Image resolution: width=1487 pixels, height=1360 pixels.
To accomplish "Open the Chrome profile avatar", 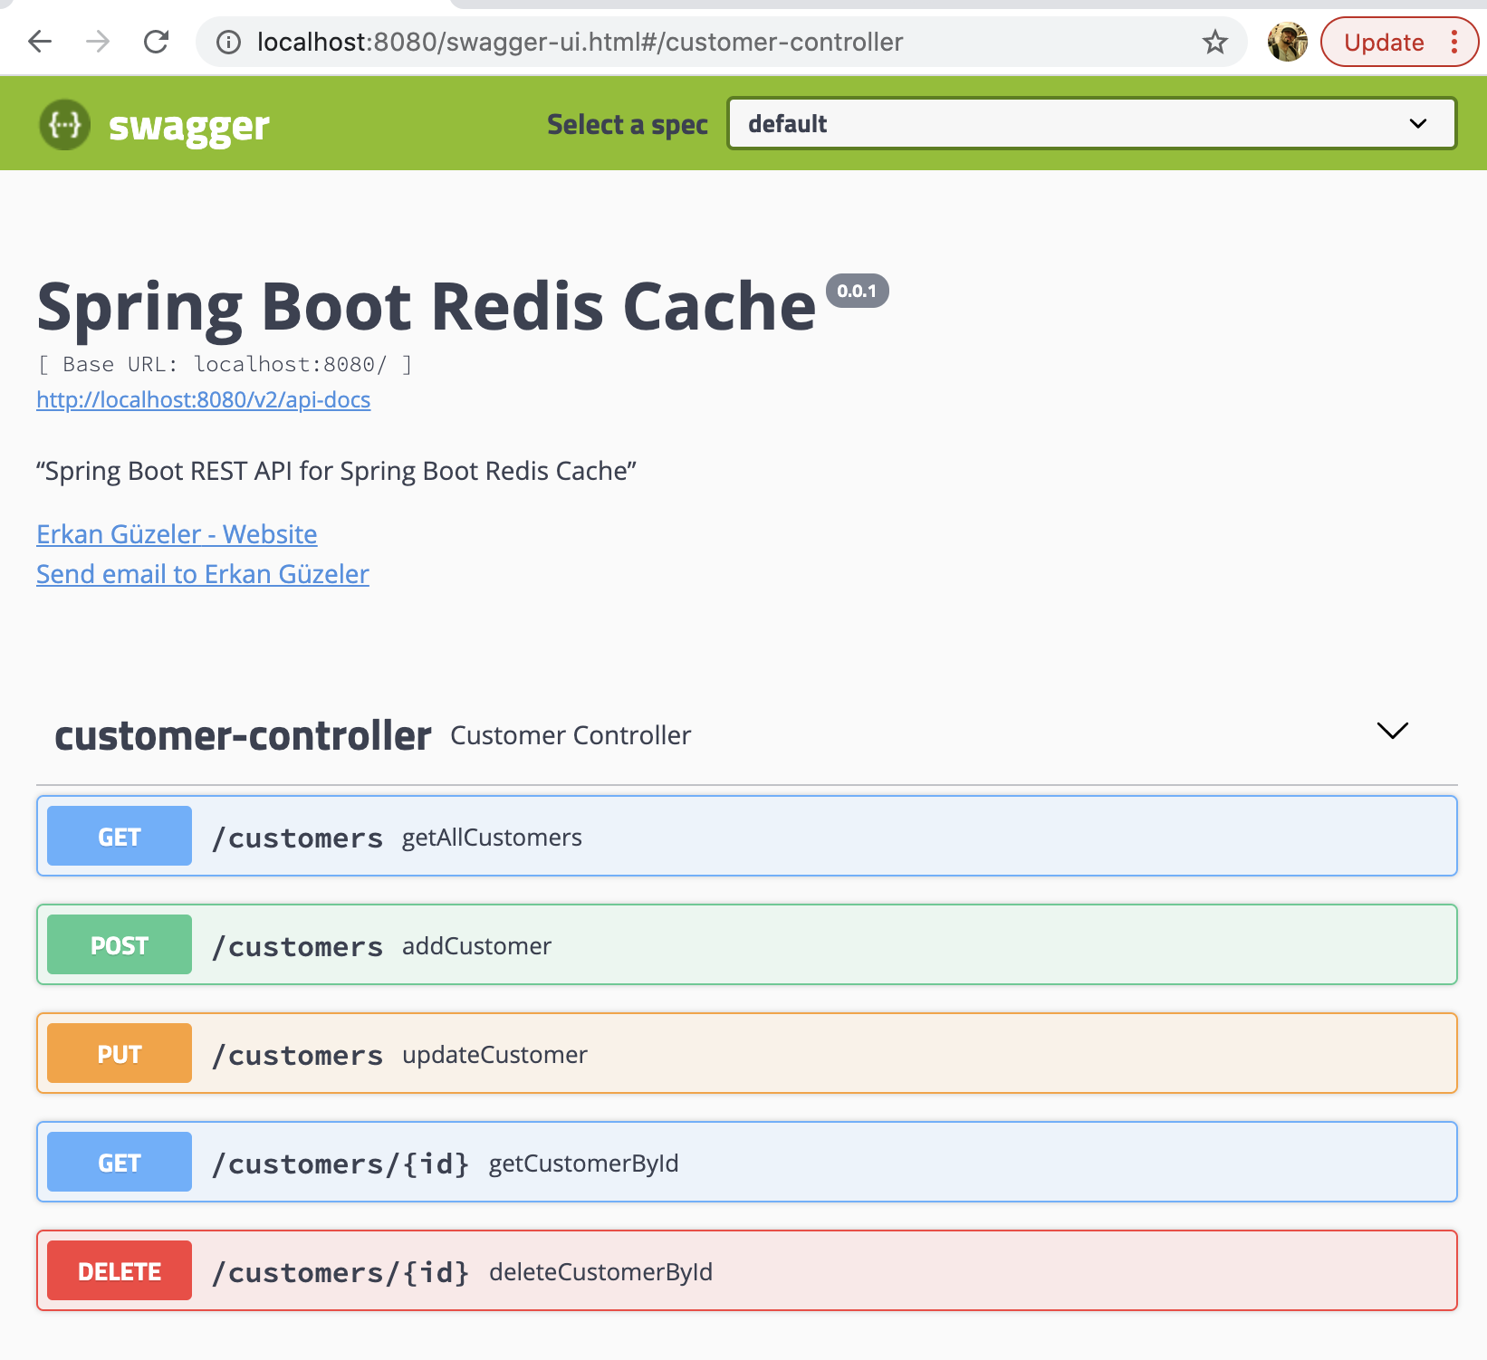I will coord(1287,42).
